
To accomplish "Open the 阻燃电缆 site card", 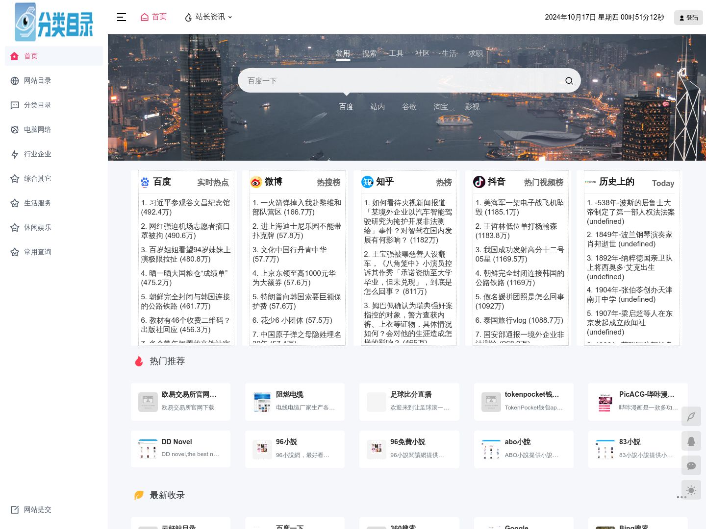I will coord(295,402).
